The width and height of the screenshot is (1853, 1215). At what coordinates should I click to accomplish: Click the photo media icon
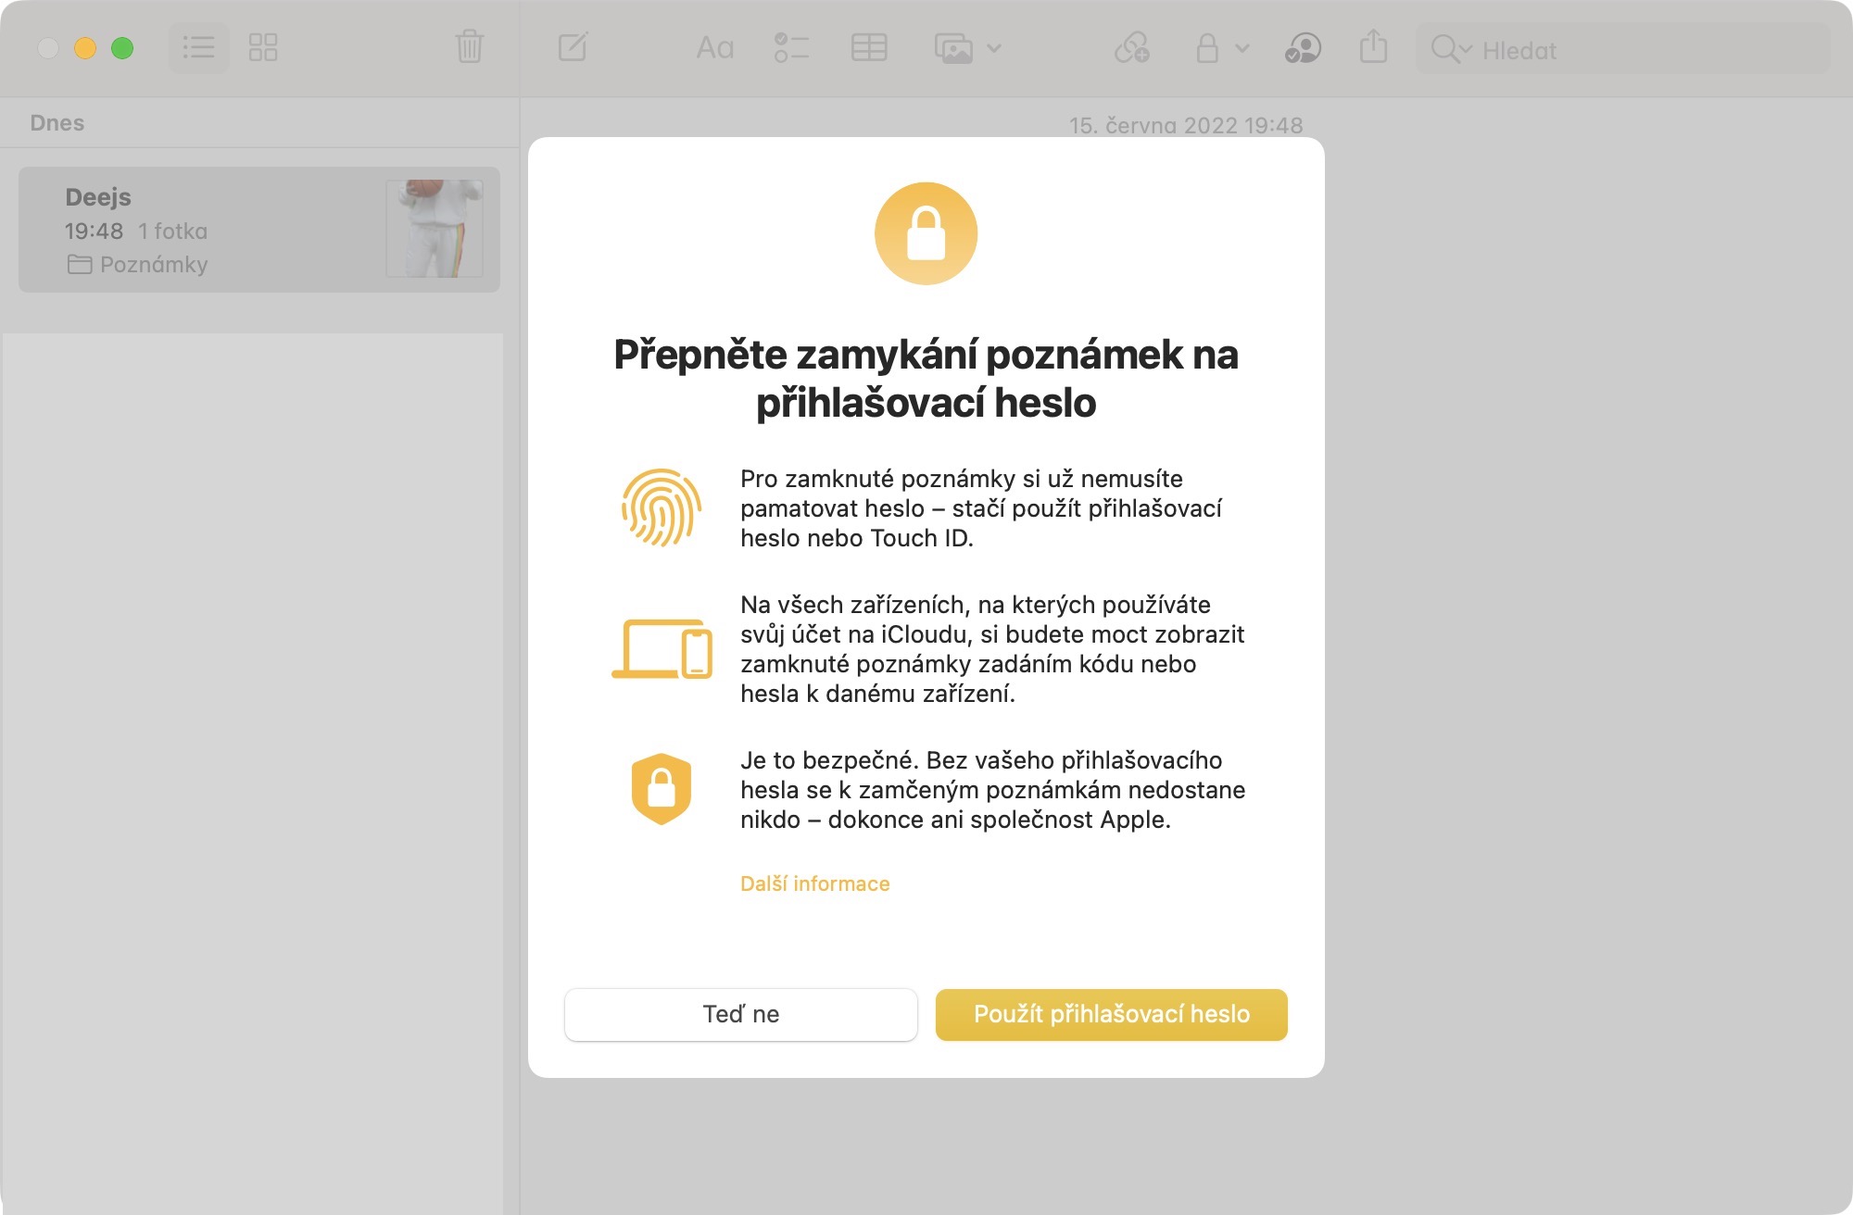[953, 47]
